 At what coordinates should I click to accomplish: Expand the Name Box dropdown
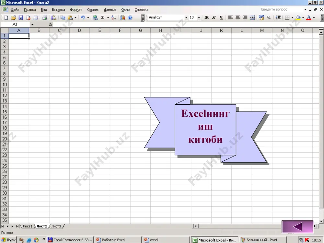coord(32,24)
